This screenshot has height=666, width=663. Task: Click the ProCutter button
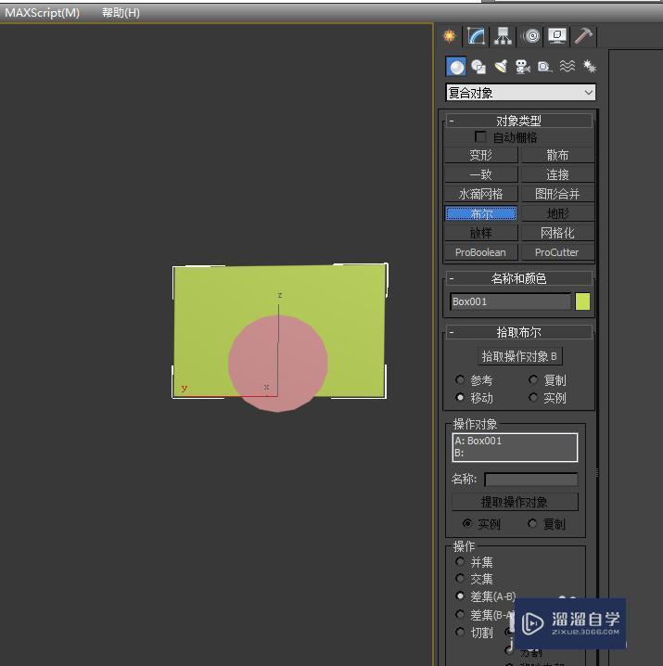[x=557, y=252]
